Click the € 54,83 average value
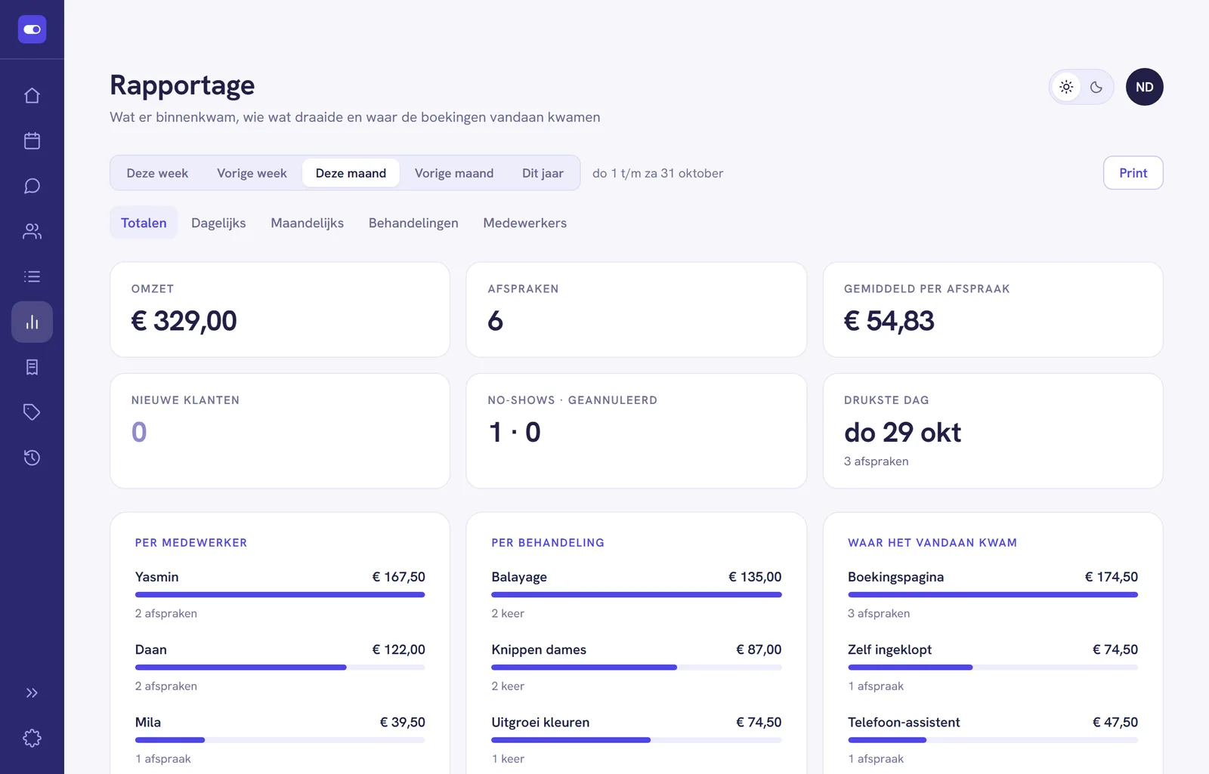This screenshot has width=1209, height=774. pyautogui.click(x=889, y=321)
